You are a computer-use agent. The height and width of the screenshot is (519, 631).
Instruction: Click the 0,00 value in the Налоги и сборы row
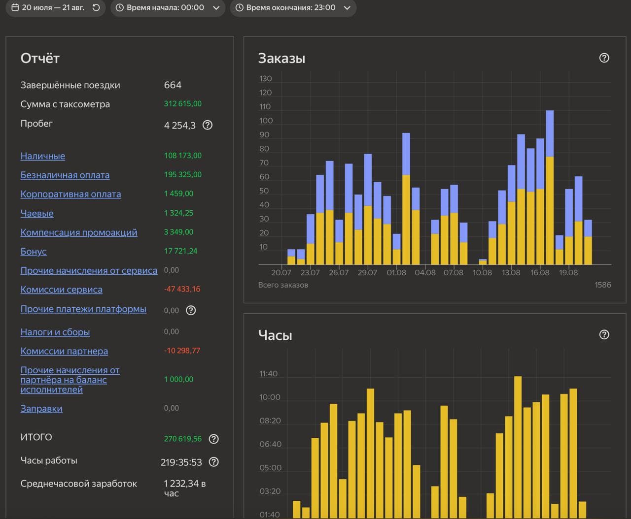(x=172, y=332)
